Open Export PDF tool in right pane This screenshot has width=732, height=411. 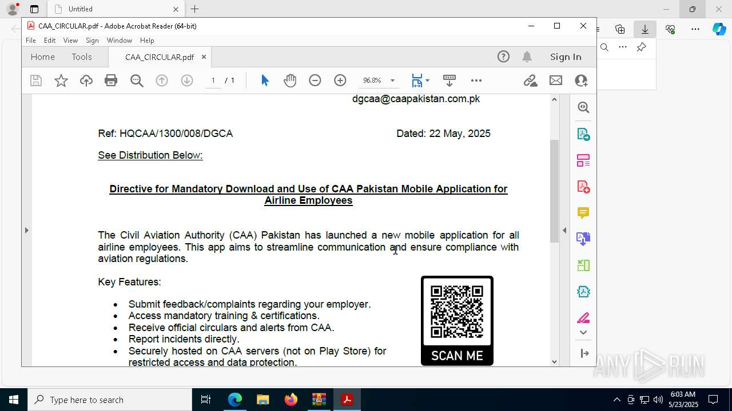[583, 134]
